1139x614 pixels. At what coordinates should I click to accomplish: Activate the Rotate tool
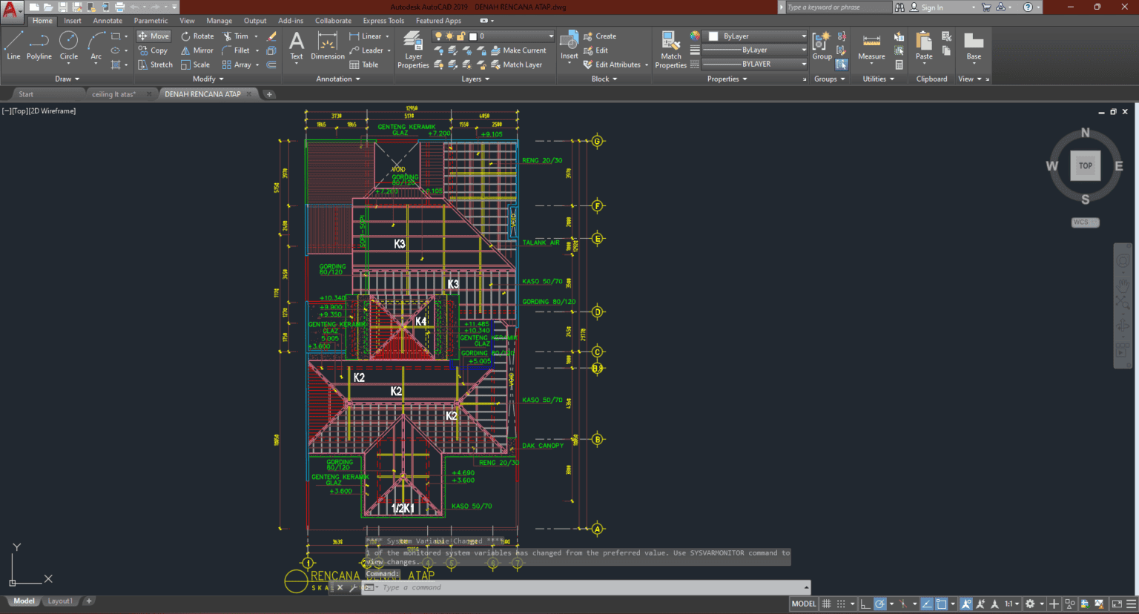click(197, 36)
